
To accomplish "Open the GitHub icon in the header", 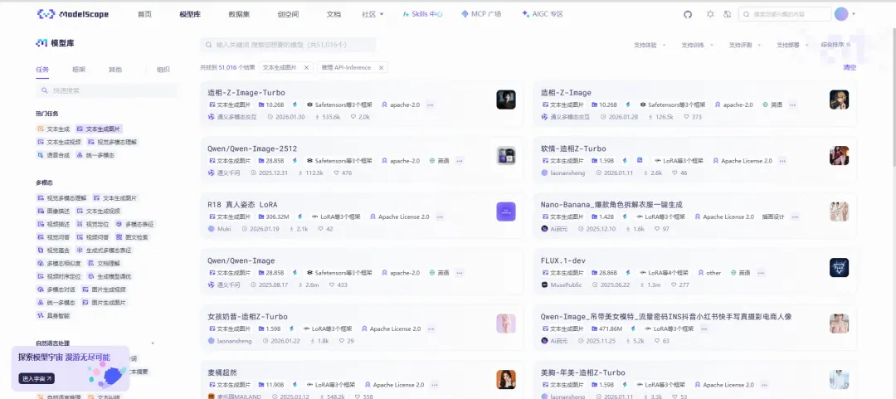I will pyautogui.click(x=688, y=14).
